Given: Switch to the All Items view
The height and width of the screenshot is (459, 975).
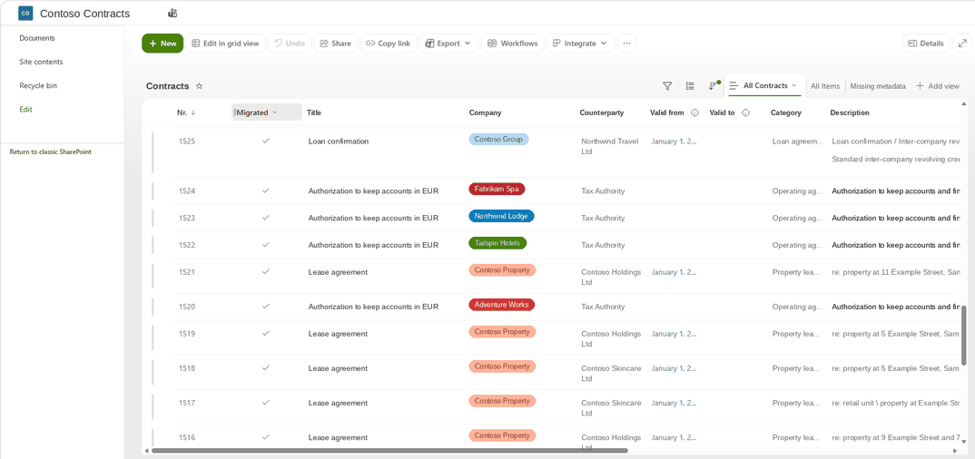Looking at the screenshot, I should click(825, 86).
